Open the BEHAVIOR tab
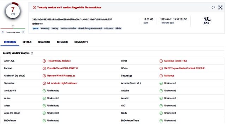 62,42
